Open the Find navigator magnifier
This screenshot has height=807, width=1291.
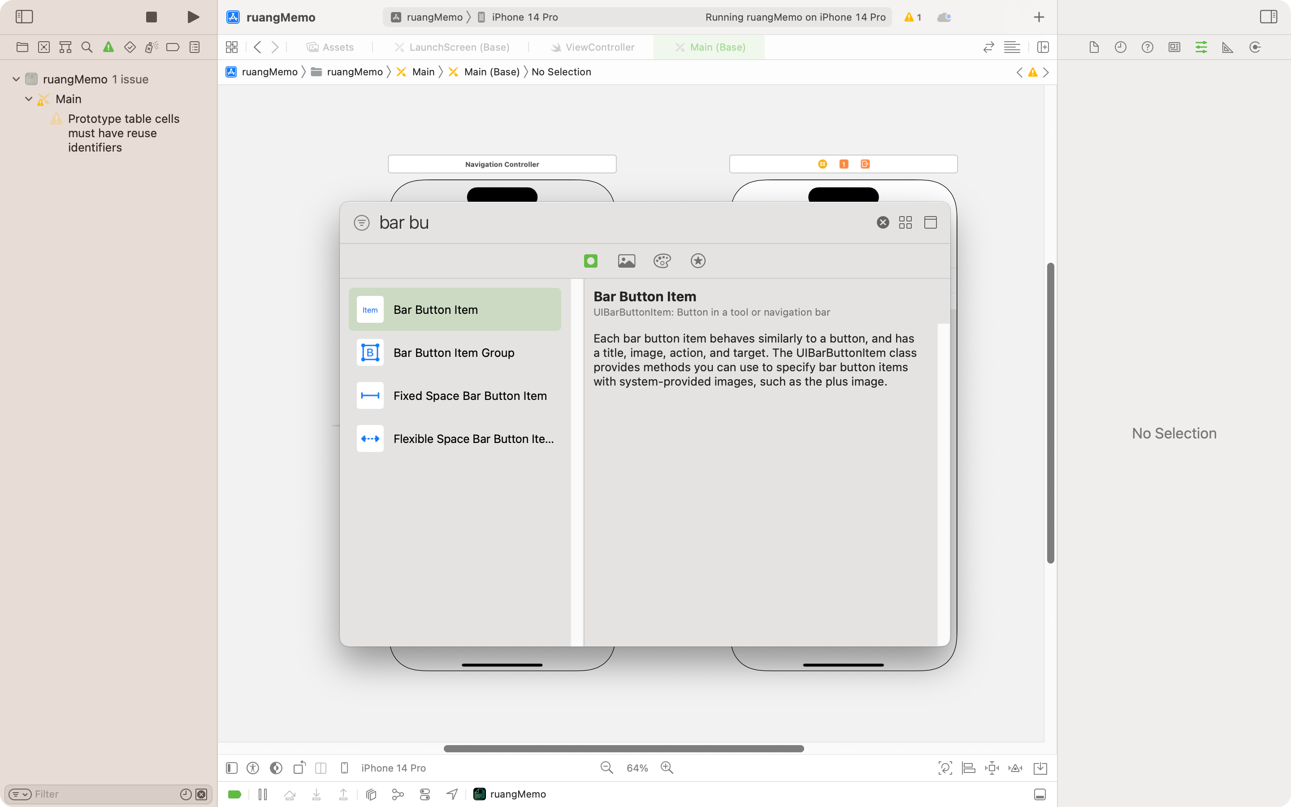pyautogui.click(x=87, y=48)
